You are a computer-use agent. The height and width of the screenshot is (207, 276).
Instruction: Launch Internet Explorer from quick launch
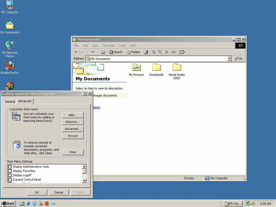pyautogui.click(x=28, y=204)
